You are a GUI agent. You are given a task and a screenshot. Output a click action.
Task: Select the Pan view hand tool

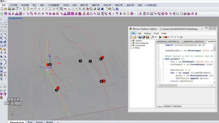pos(36,9)
